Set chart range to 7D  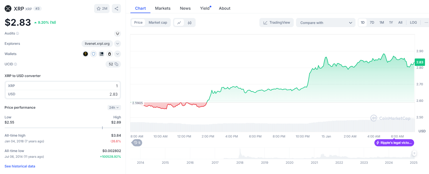click(x=372, y=23)
